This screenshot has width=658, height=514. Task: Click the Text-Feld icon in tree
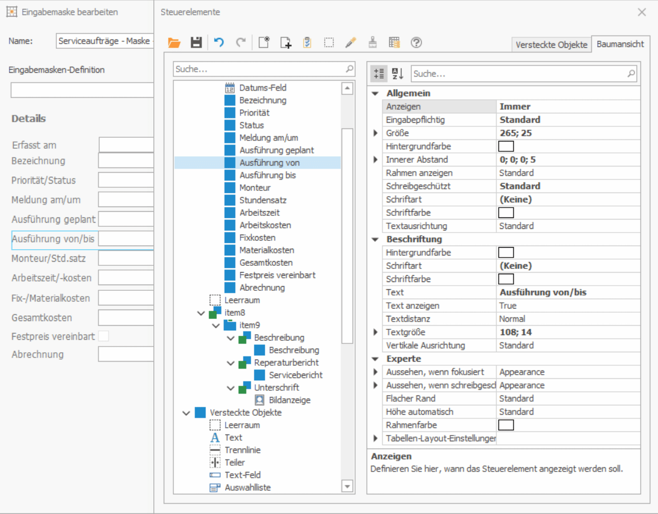(215, 475)
